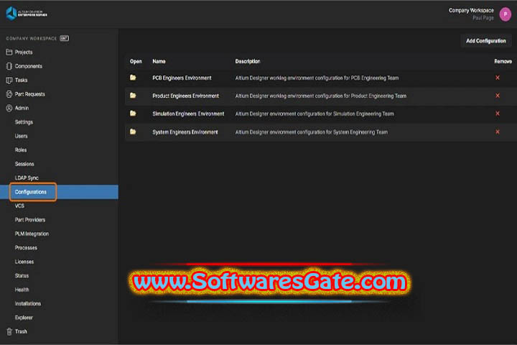Click the Open column header
This screenshot has width=517, height=345.
click(x=136, y=61)
